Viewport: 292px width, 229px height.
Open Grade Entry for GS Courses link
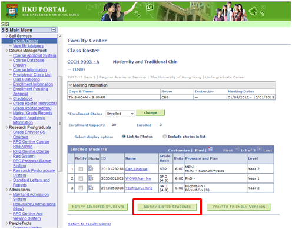tap(29, 135)
